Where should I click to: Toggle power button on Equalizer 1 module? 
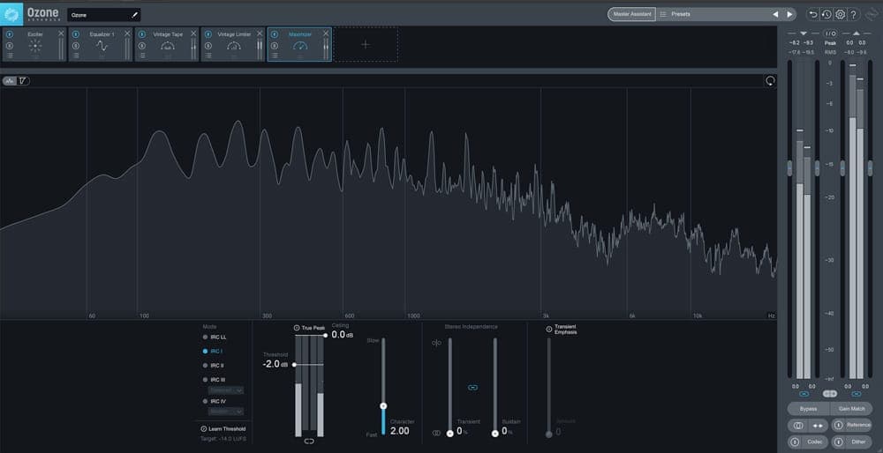pos(75,34)
